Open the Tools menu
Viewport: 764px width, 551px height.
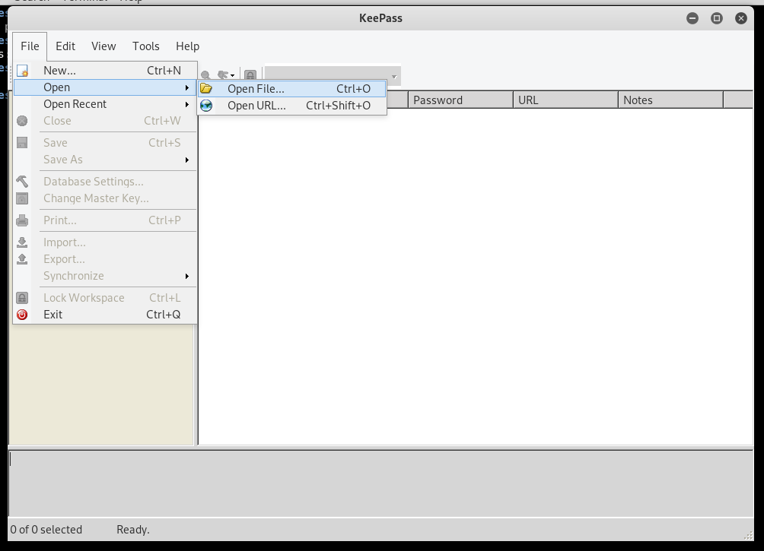145,46
